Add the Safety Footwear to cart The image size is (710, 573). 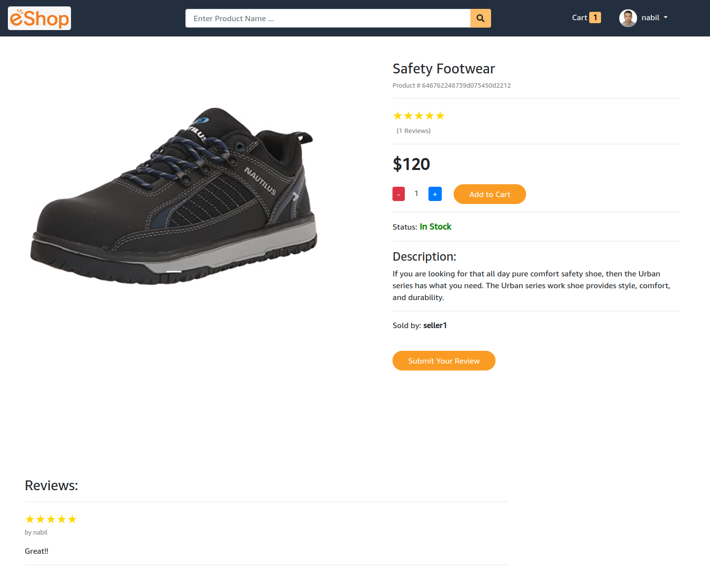(490, 194)
